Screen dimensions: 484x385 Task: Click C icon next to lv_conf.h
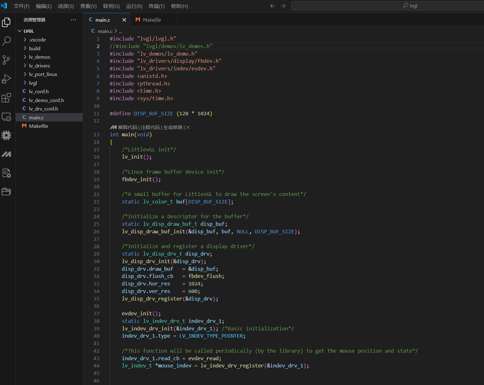[x=24, y=91]
